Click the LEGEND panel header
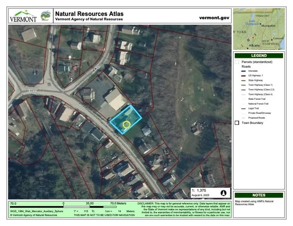This screenshot has width=293, height=226. 259,56
